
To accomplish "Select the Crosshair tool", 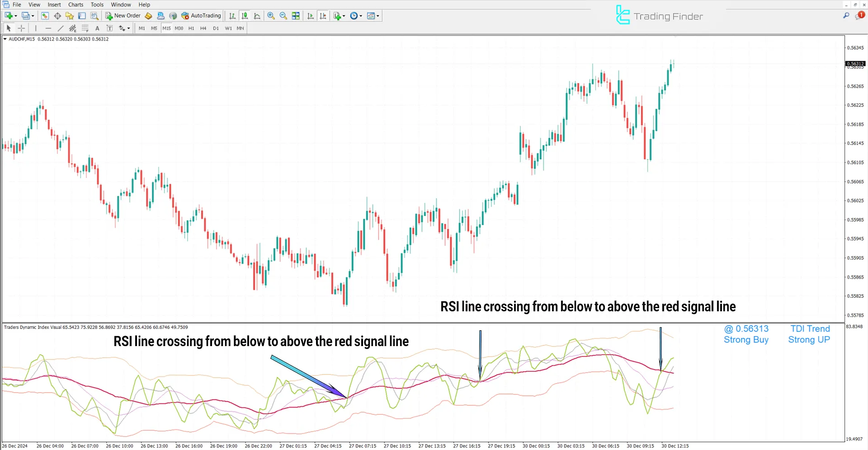I will coord(21,28).
